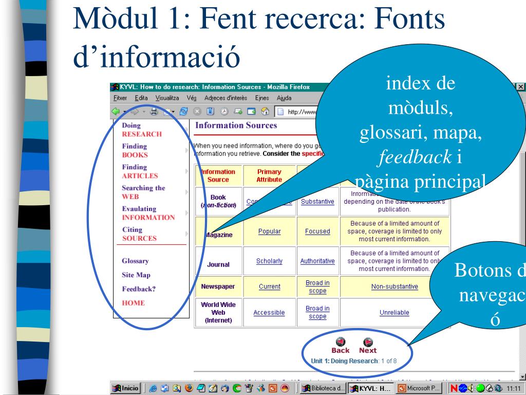526x395 pixels.
Task: Open the Back button history dropdown arrow
Action: tap(124, 112)
